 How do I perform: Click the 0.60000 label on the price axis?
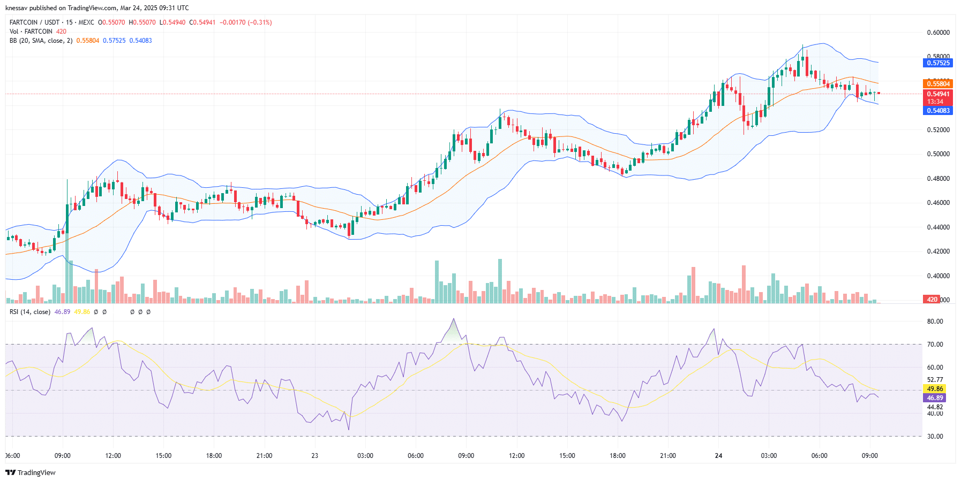tap(939, 33)
